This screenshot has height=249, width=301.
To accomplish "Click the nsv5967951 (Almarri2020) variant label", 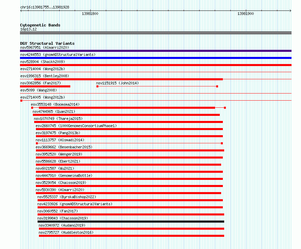I will (45, 47).
